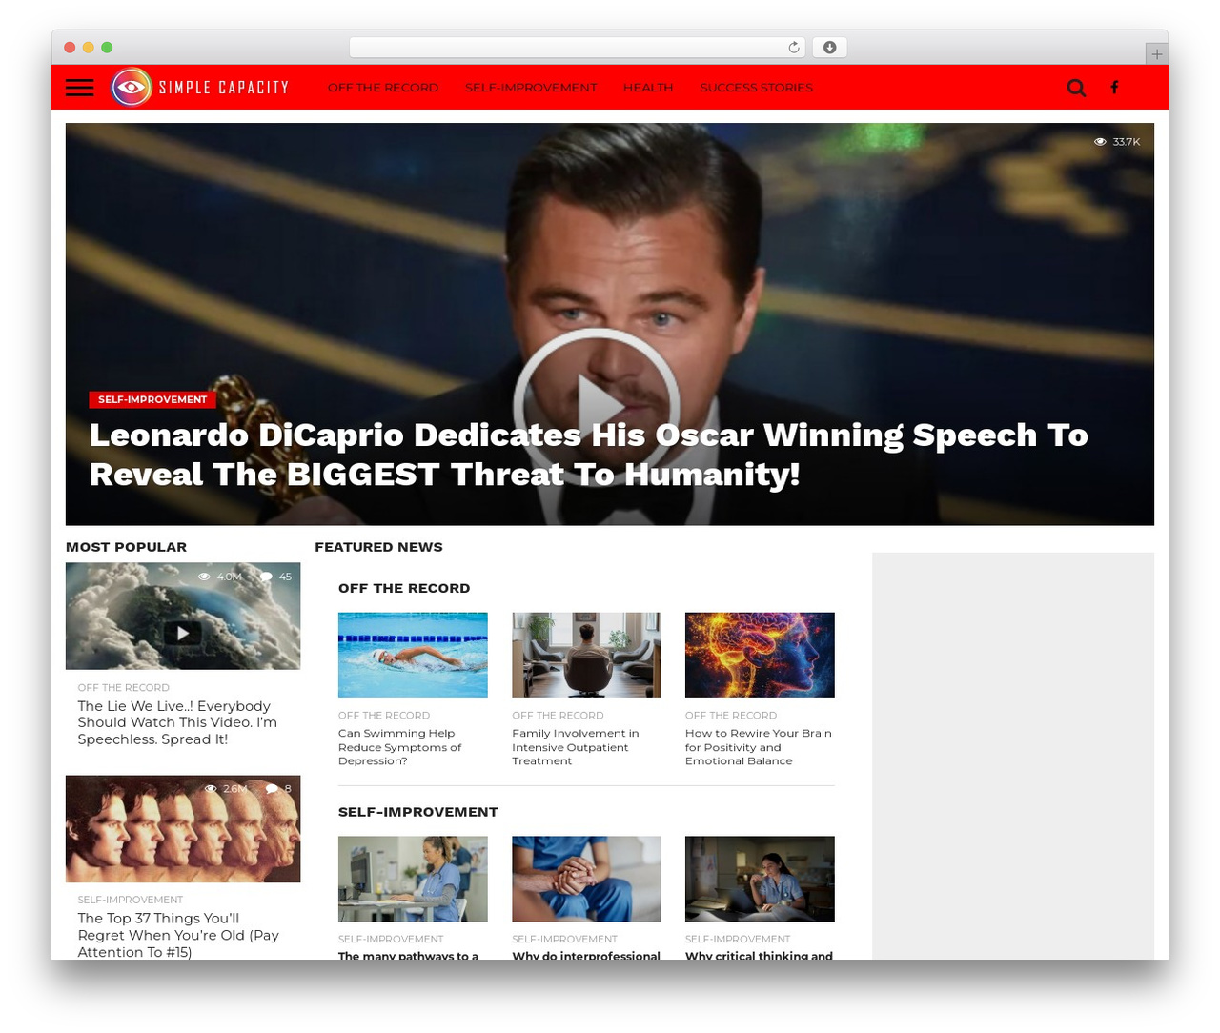This screenshot has width=1220, height=1033.
Task: Click Self-Improvement label above many pathways article
Action: coord(391,940)
